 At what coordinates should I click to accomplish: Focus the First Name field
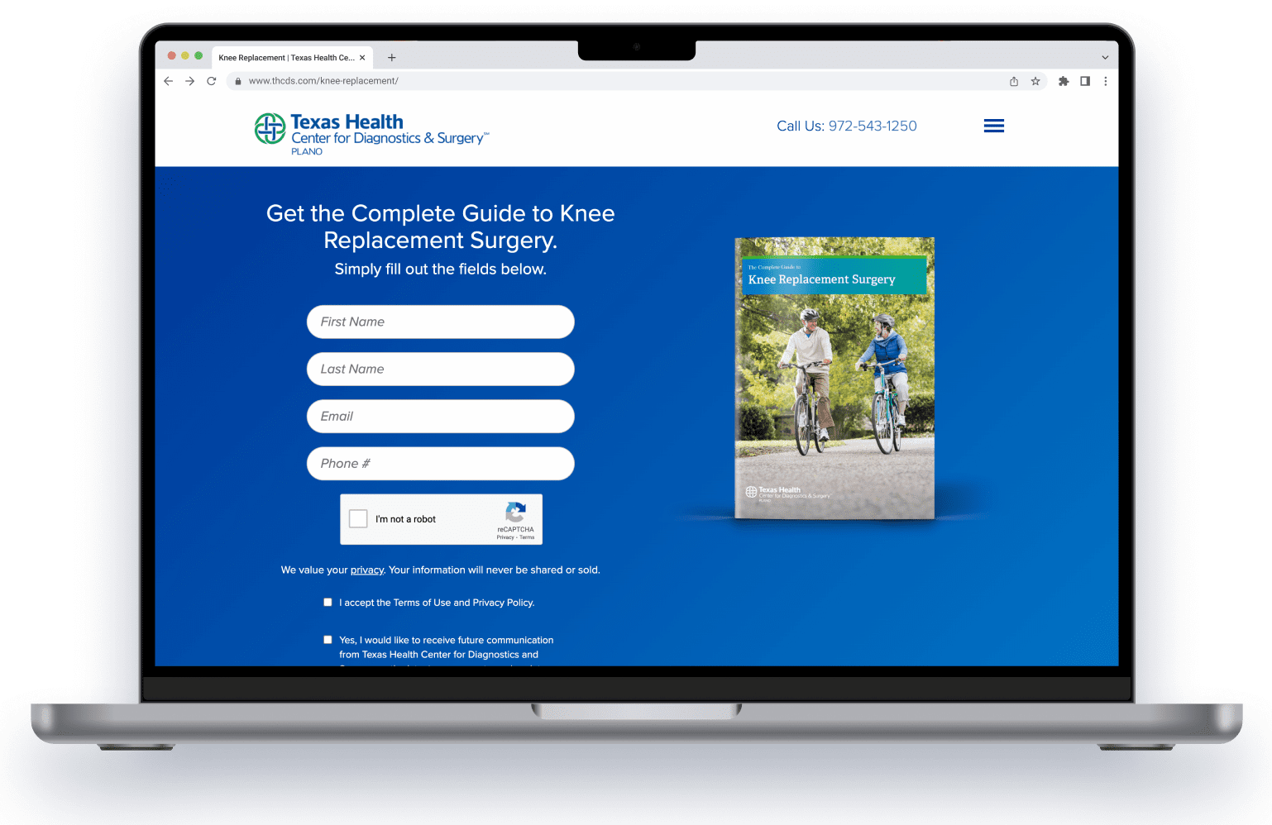(x=441, y=322)
